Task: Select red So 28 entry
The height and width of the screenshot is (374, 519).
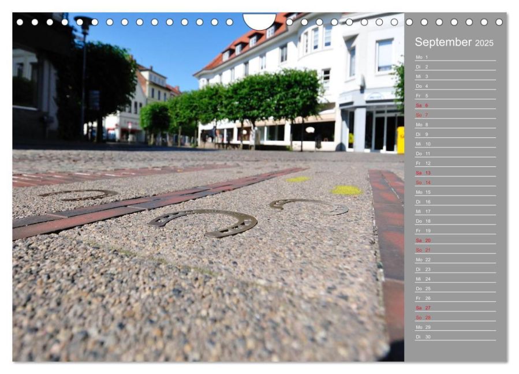Action: 423,317
